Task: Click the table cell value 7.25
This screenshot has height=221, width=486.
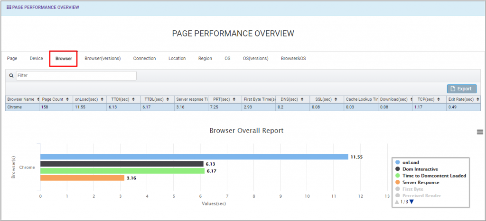Action: pyautogui.click(x=224, y=107)
